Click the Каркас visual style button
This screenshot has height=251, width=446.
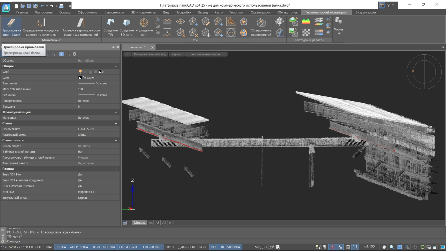pyautogui.click(x=176, y=54)
